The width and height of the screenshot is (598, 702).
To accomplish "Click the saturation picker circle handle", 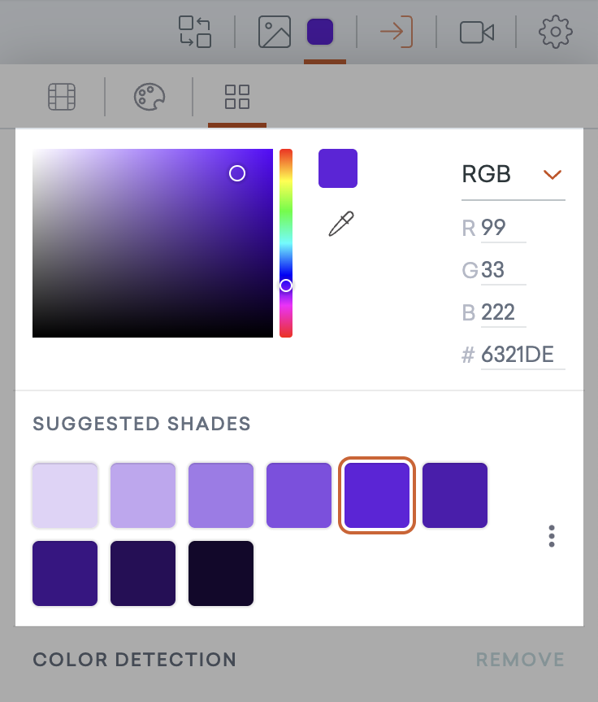I will (237, 173).
